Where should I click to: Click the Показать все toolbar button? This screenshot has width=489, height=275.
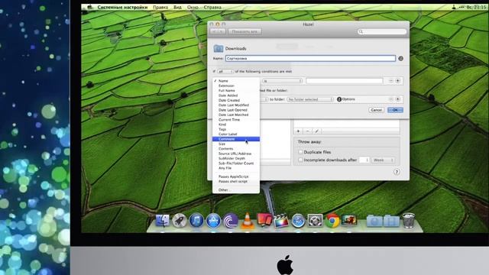pyautogui.click(x=244, y=31)
